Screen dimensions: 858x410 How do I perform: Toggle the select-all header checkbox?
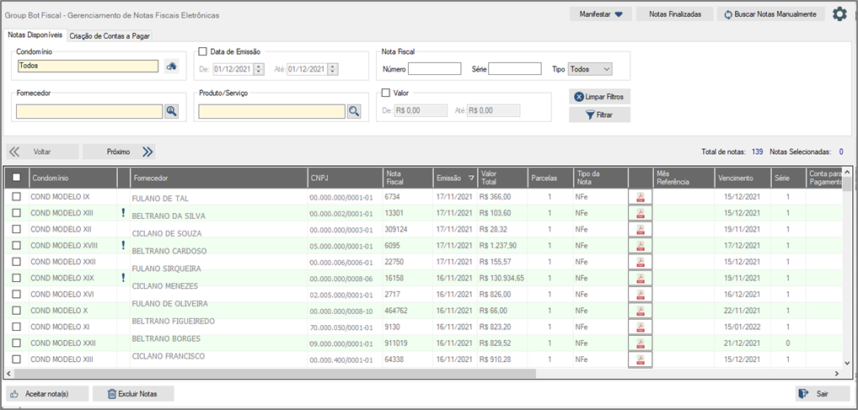(x=16, y=177)
